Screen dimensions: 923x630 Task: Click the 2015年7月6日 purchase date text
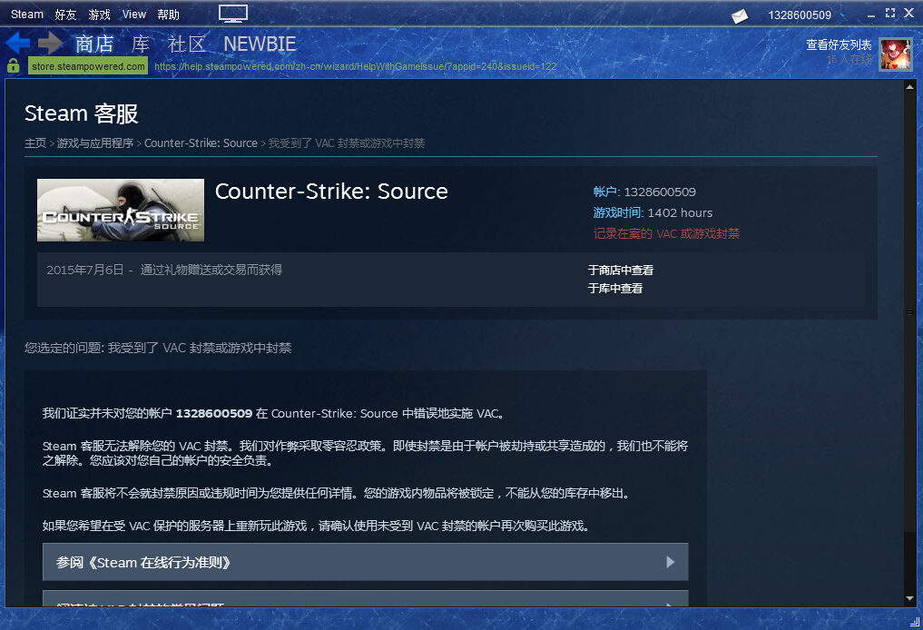tap(85, 270)
